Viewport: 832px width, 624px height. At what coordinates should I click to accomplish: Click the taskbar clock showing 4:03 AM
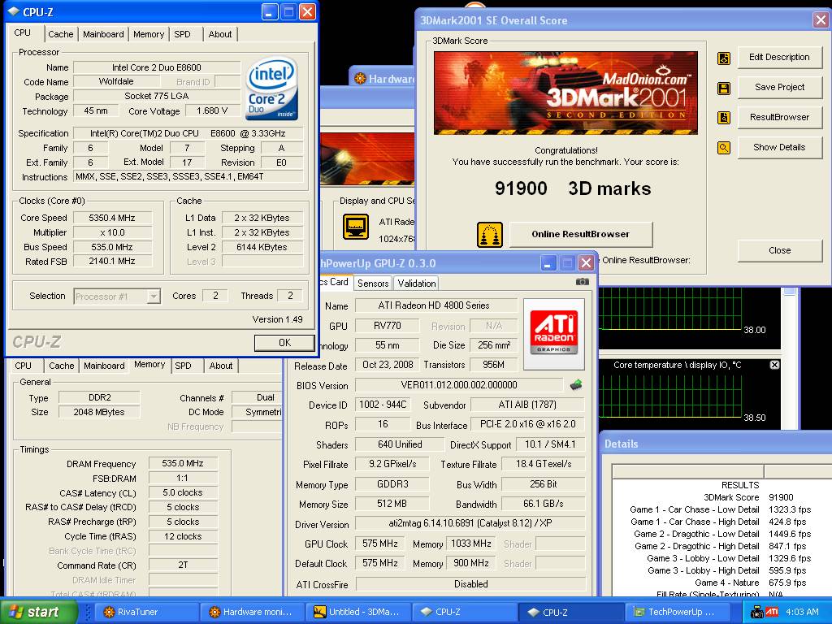point(802,612)
